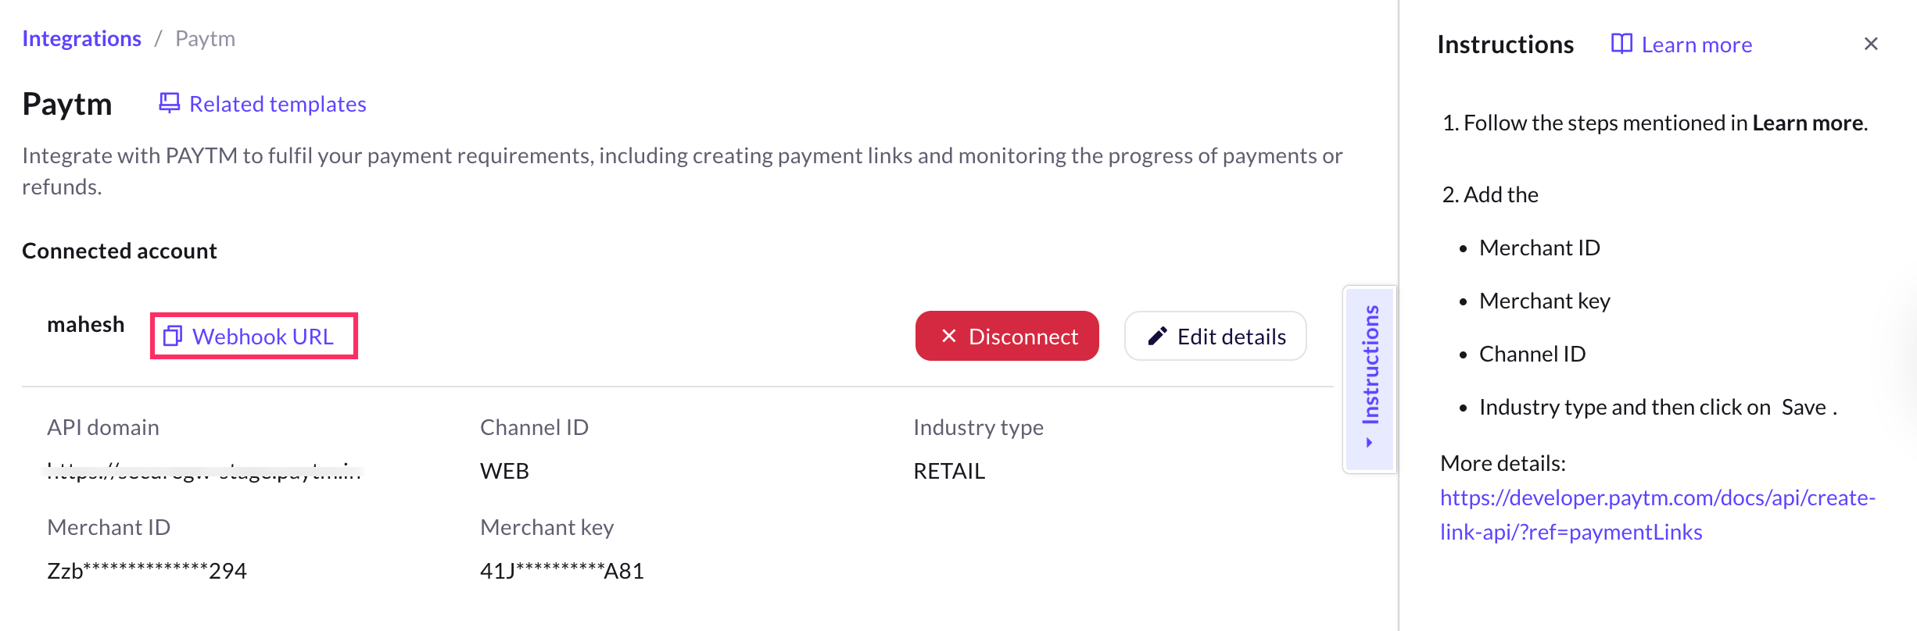Click the Related templates icon
1917x631 pixels.
point(169,103)
